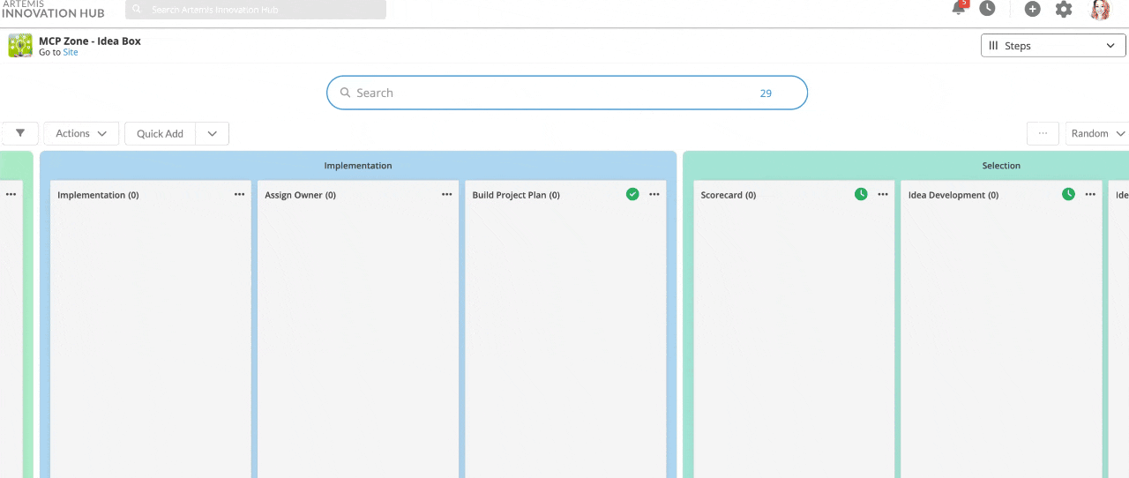Open Scorecard step options menu
The height and width of the screenshot is (478, 1129).
[883, 195]
